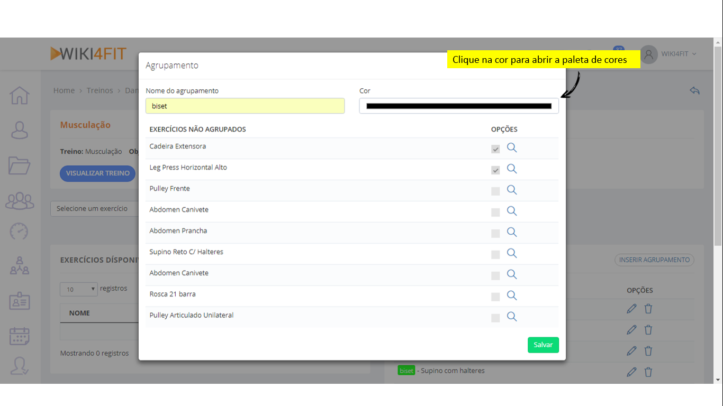Click the first pencil edit icon
The height and width of the screenshot is (406, 723).
pos(631,309)
